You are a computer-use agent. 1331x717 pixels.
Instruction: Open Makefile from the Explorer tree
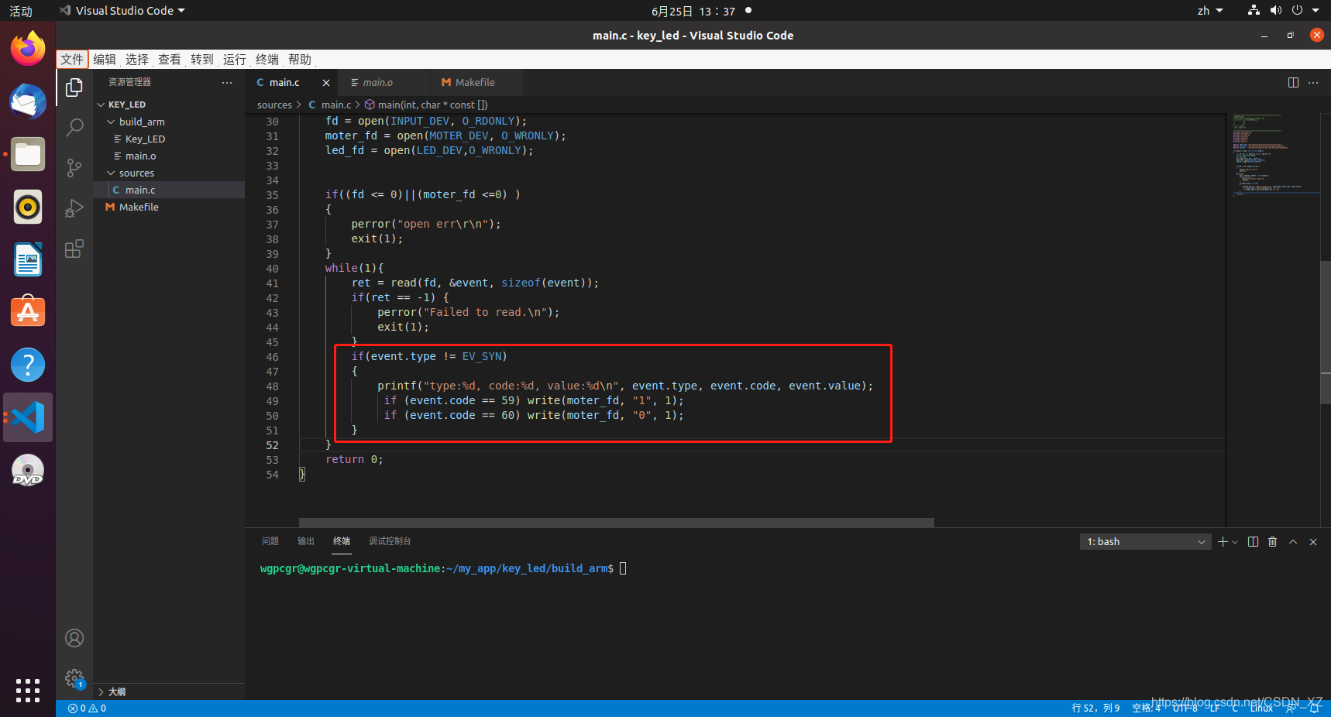point(169,207)
